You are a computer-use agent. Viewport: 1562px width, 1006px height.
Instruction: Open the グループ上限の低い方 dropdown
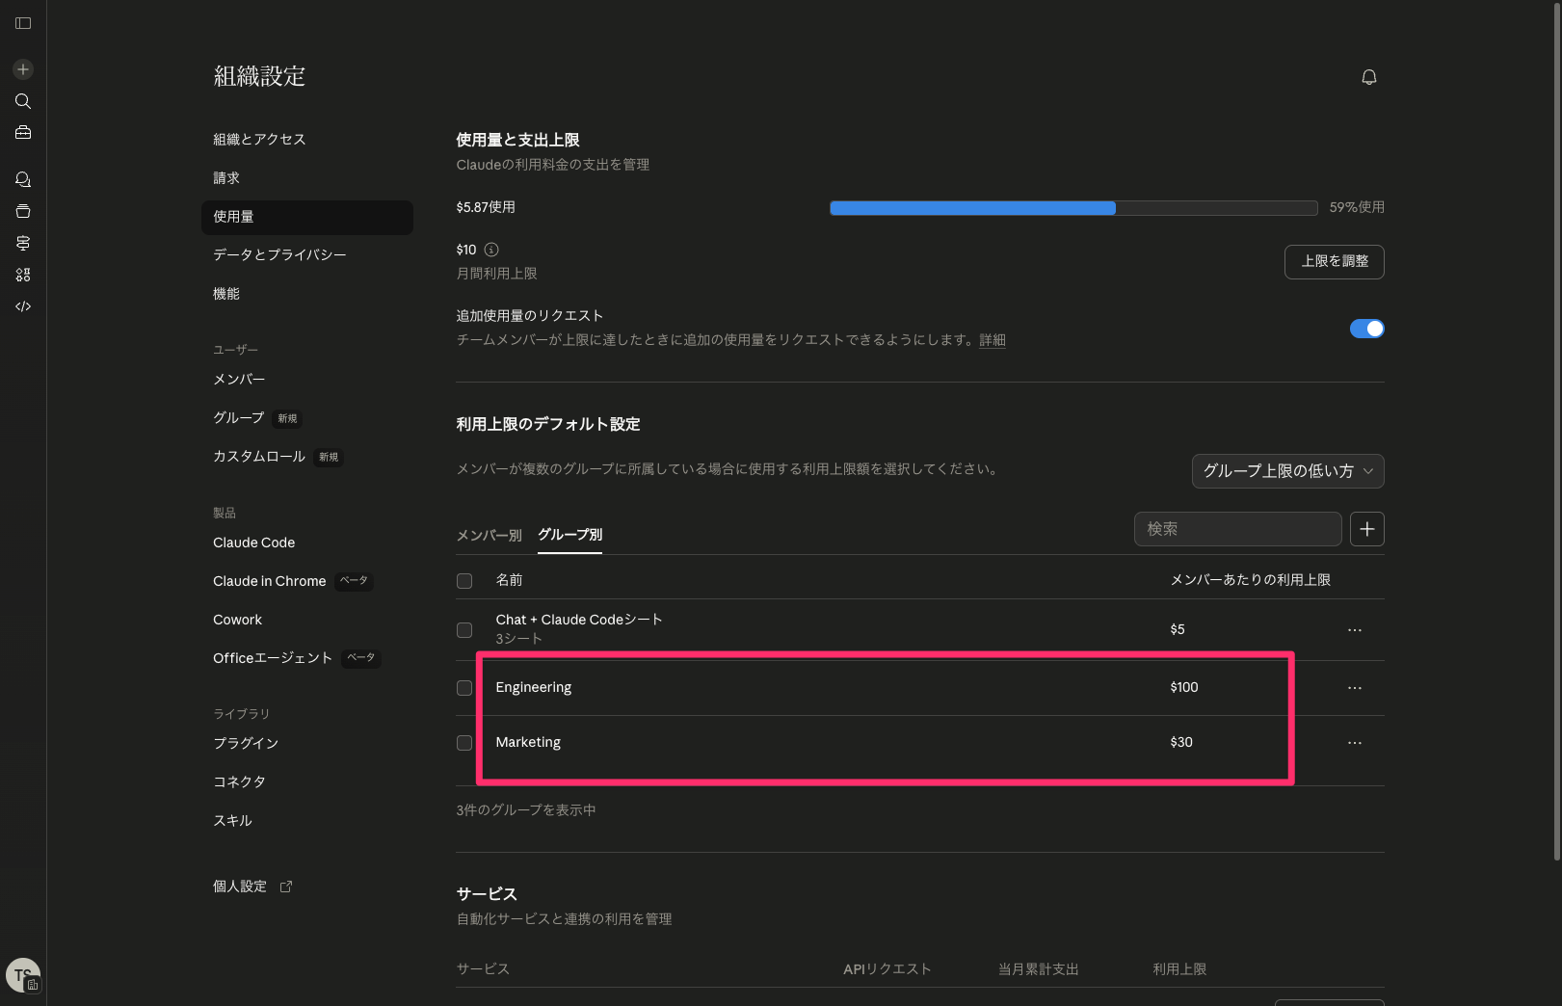click(1287, 471)
